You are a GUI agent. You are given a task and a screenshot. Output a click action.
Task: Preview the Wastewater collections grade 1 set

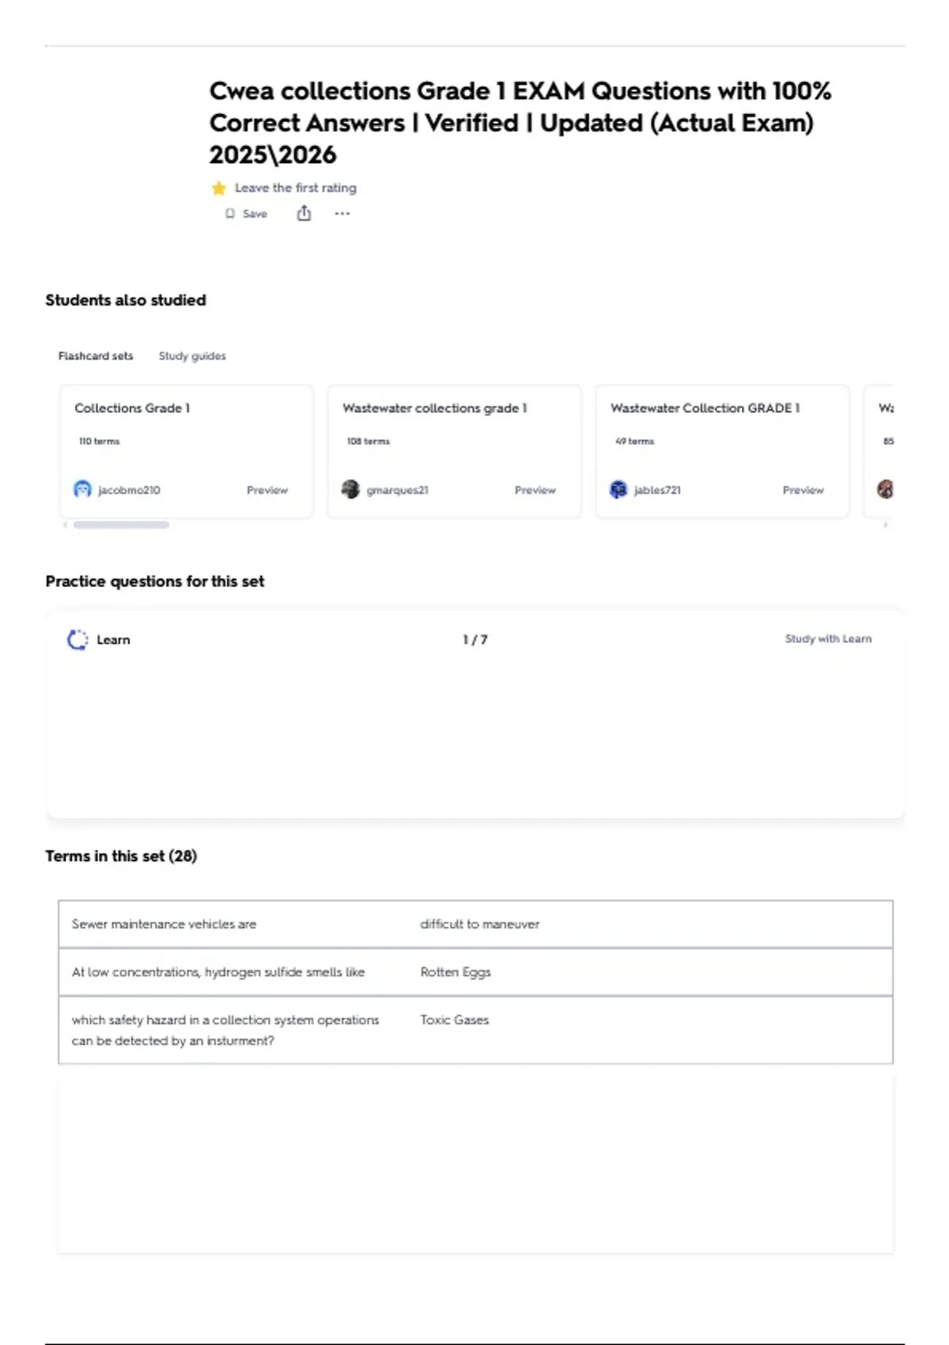pyautogui.click(x=535, y=491)
